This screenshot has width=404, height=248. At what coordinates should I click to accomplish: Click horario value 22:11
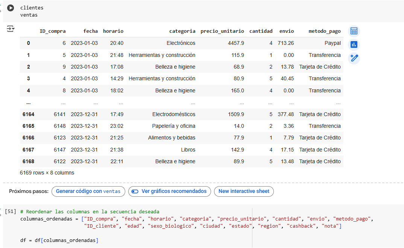coord(117,162)
